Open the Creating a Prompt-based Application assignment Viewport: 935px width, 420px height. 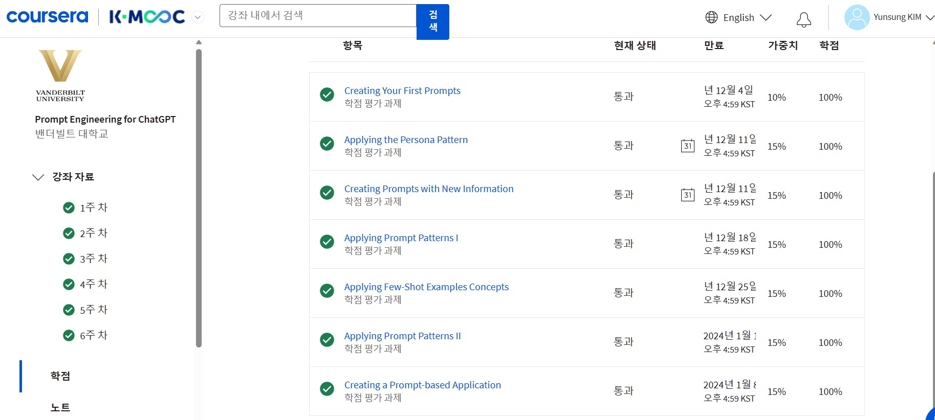(x=422, y=385)
